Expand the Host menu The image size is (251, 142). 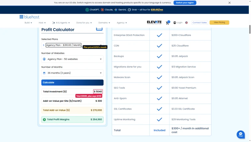[x=42, y=22]
